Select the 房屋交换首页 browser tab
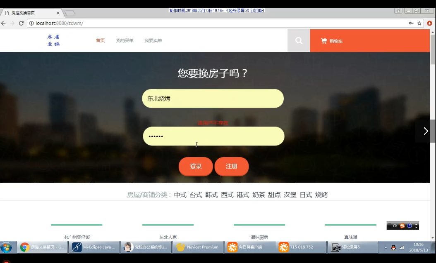This screenshot has width=436, height=263. click(x=31, y=13)
